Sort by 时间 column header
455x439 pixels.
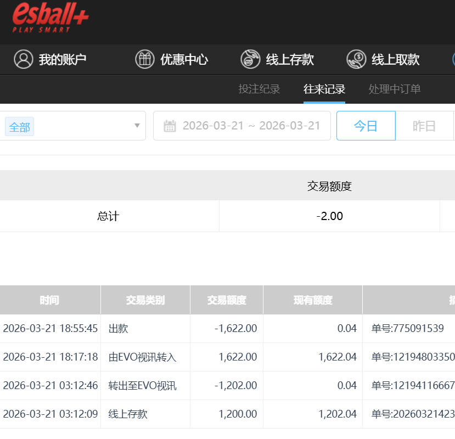[49, 300]
